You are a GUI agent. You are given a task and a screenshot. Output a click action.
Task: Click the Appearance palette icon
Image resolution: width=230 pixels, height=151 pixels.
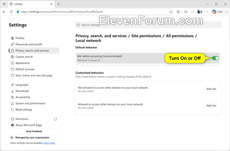12,63
